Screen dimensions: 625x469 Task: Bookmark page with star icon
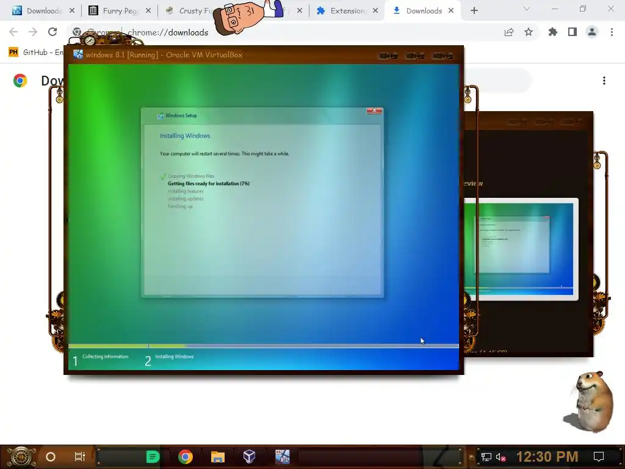pos(529,32)
